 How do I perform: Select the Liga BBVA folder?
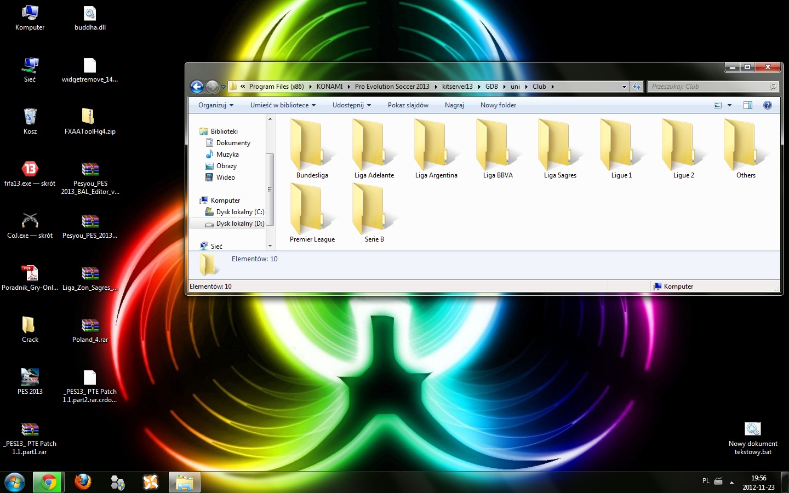(498, 149)
